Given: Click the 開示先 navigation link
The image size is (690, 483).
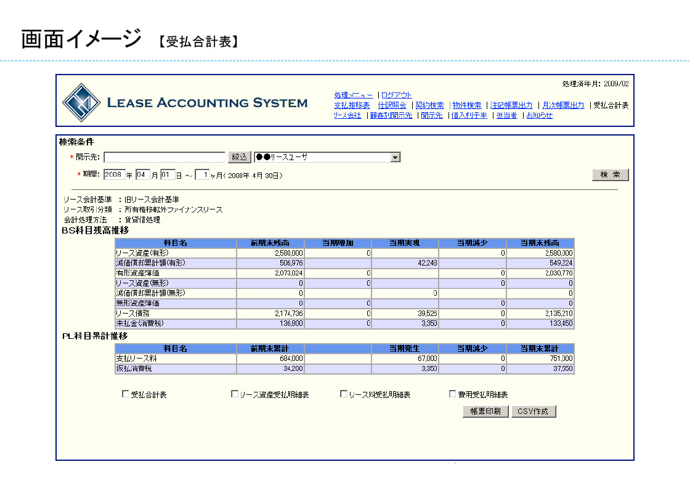Looking at the screenshot, I should 432,115.
